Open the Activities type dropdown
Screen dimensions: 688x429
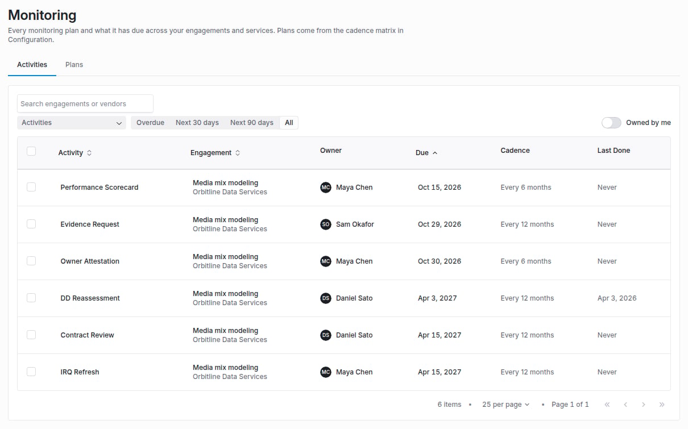[72, 123]
